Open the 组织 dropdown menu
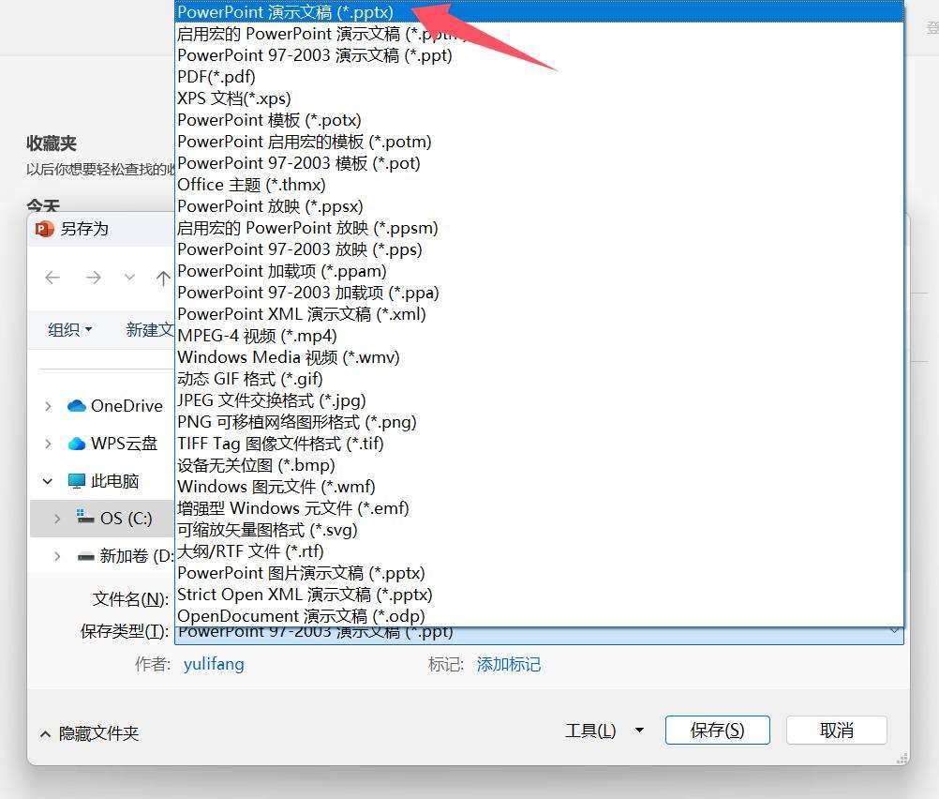This screenshot has width=939, height=799. [x=70, y=329]
